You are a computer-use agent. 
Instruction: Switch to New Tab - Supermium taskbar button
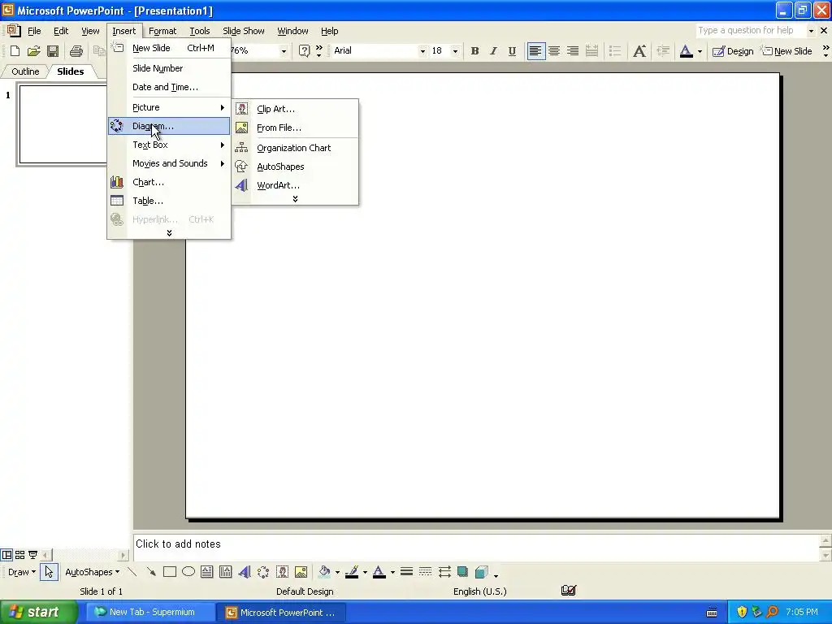[x=150, y=612]
